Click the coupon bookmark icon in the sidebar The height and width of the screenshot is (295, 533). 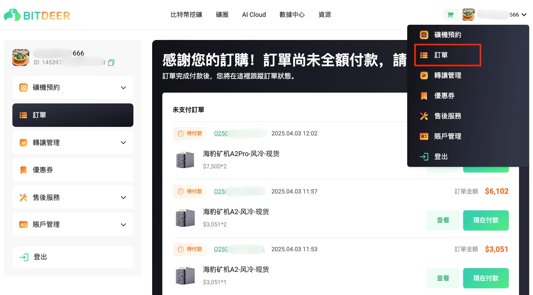point(24,170)
